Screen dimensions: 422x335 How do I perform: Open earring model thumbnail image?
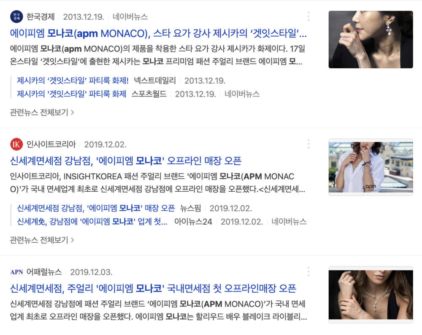click(371, 40)
